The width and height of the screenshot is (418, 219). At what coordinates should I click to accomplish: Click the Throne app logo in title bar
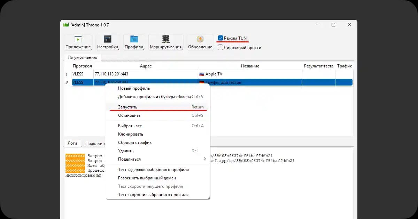(65, 25)
